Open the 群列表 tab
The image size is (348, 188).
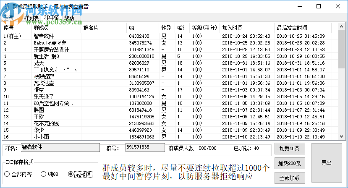pos(31,18)
